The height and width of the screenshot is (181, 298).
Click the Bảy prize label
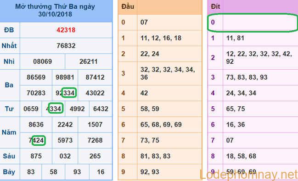(x=9, y=172)
